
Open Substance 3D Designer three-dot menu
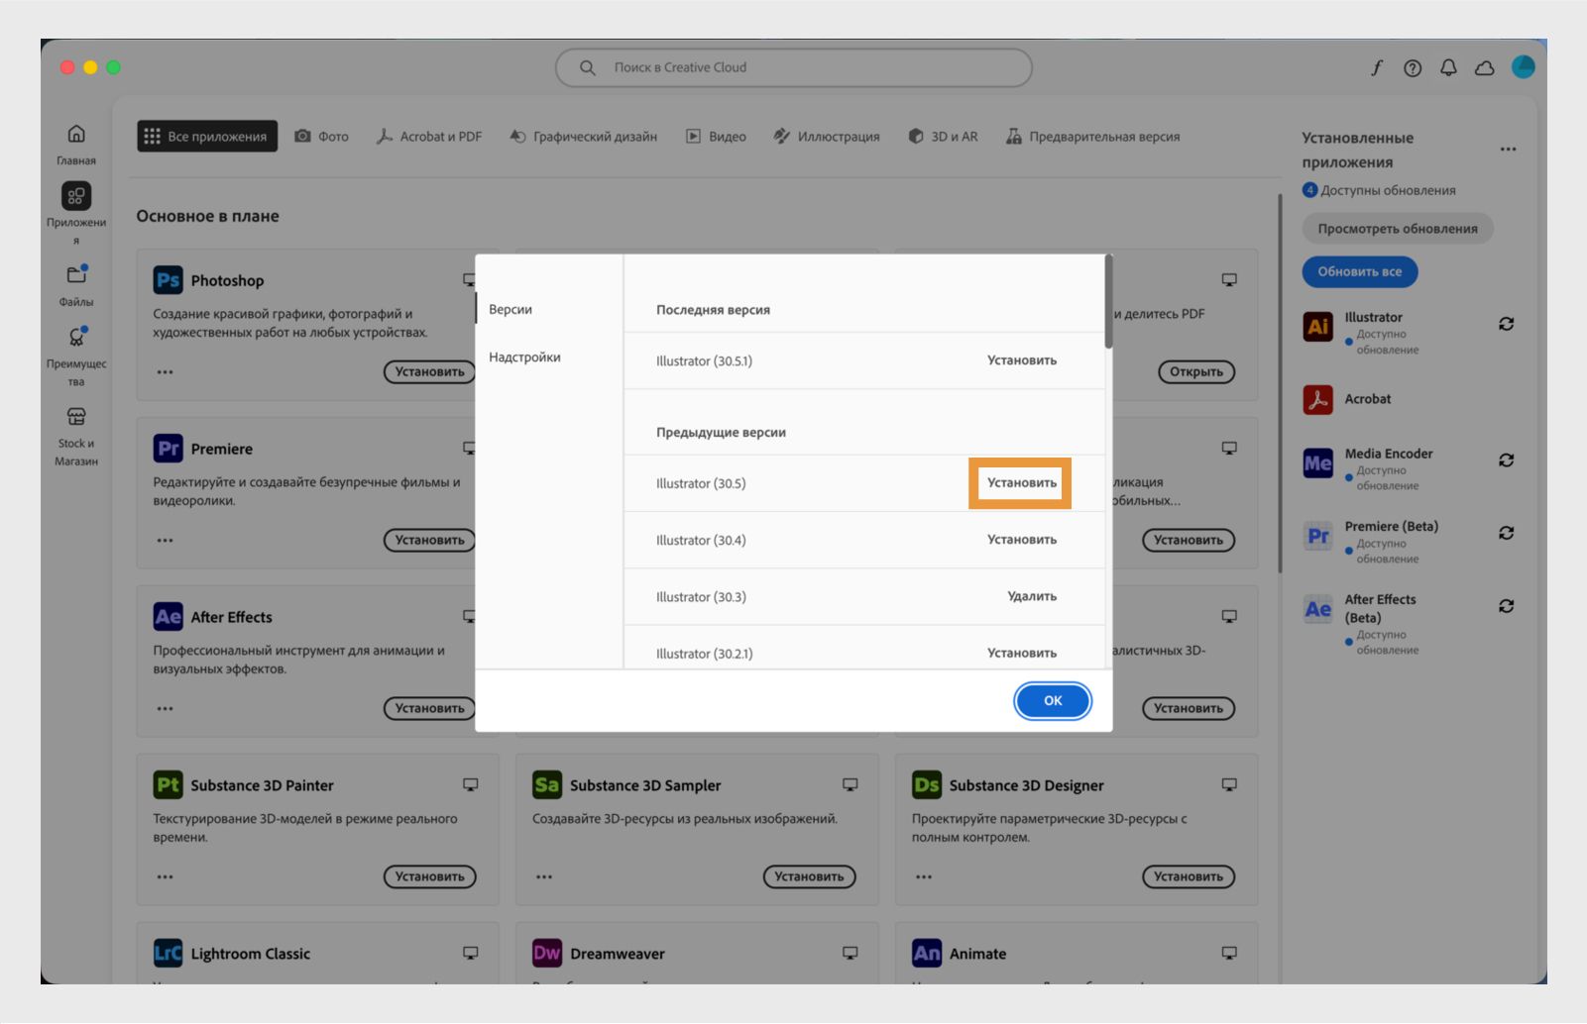[x=924, y=877]
